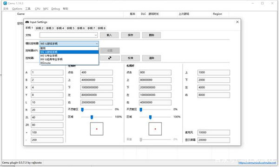The image size is (279, 167).
Task: Click the plus button mapping field
Action: pos(47,132)
